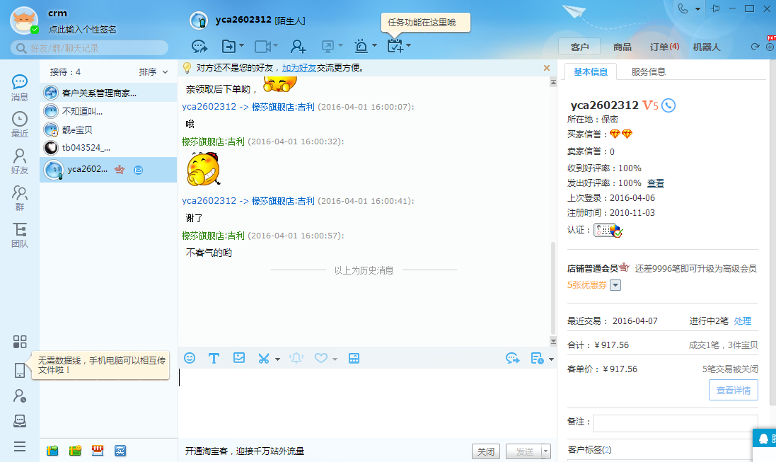
Task: Open the app grid icon in the left sidebar
Action: pyautogui.click(x=20, y=342)
